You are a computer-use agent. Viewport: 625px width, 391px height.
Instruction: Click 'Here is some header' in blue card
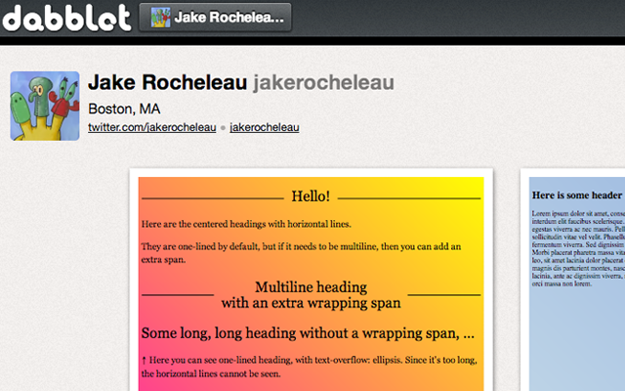coord(577,195)
